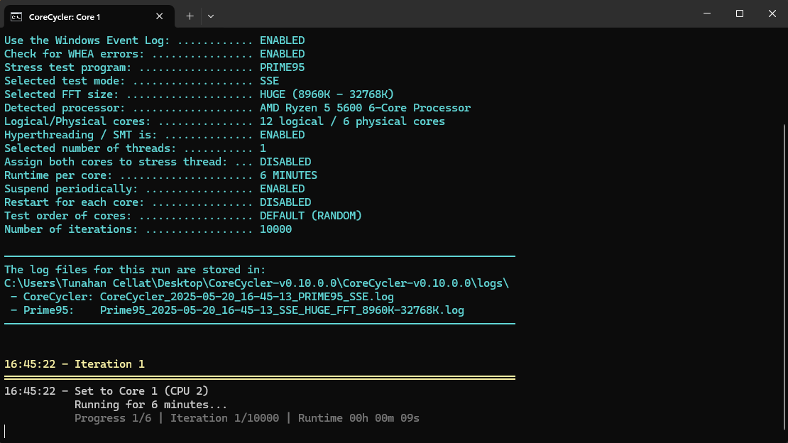The image size is (788, 443).
Task: Click 'Running for 6 minutes...' line
Action: pyautogui.click(x=151, y=405)
